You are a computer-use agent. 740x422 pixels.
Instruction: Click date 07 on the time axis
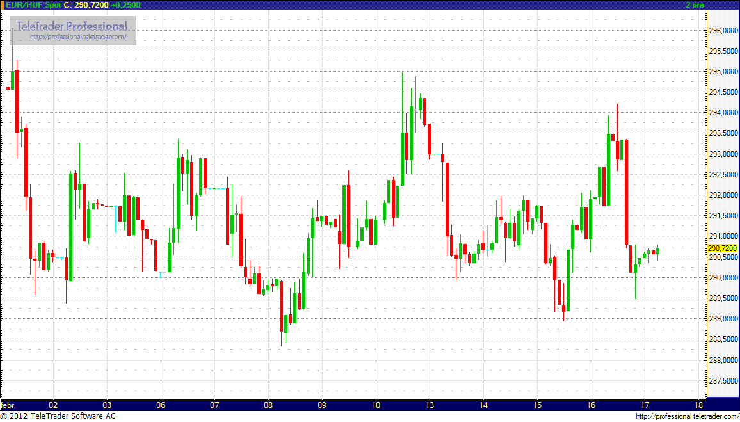coord(214,405)
